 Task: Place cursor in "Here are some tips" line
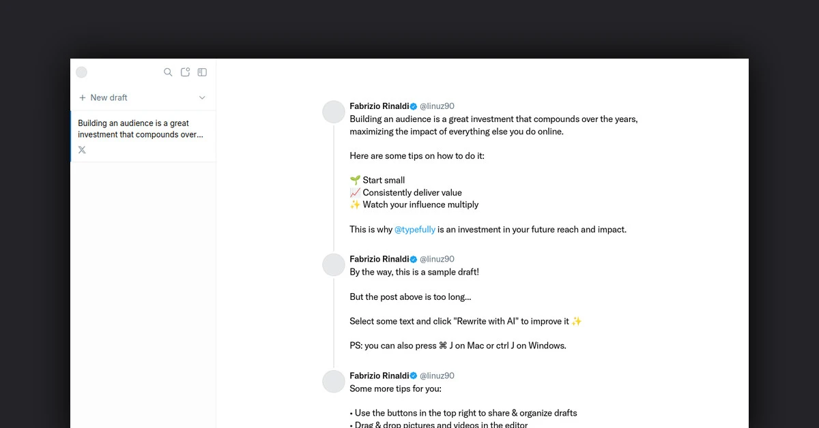[417, 156]
